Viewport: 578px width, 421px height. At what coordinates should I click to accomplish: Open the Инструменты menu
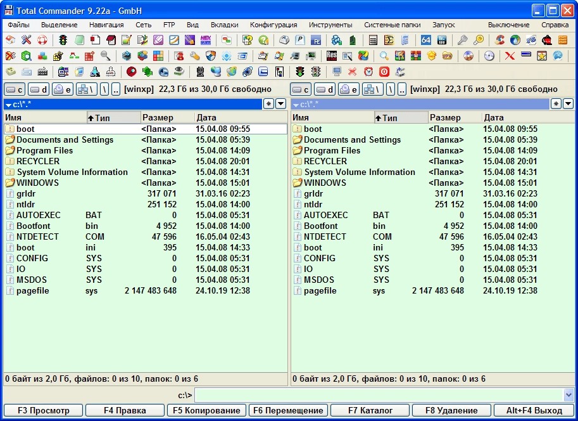pos(330,25)
